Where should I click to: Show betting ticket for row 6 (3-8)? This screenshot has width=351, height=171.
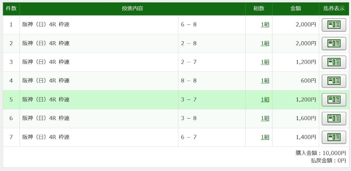[x=334, y=119]
